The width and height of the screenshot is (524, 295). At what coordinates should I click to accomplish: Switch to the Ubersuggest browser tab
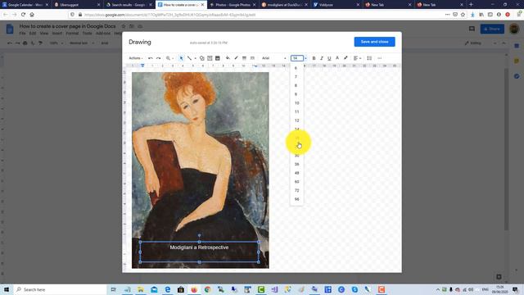[76, 5]
